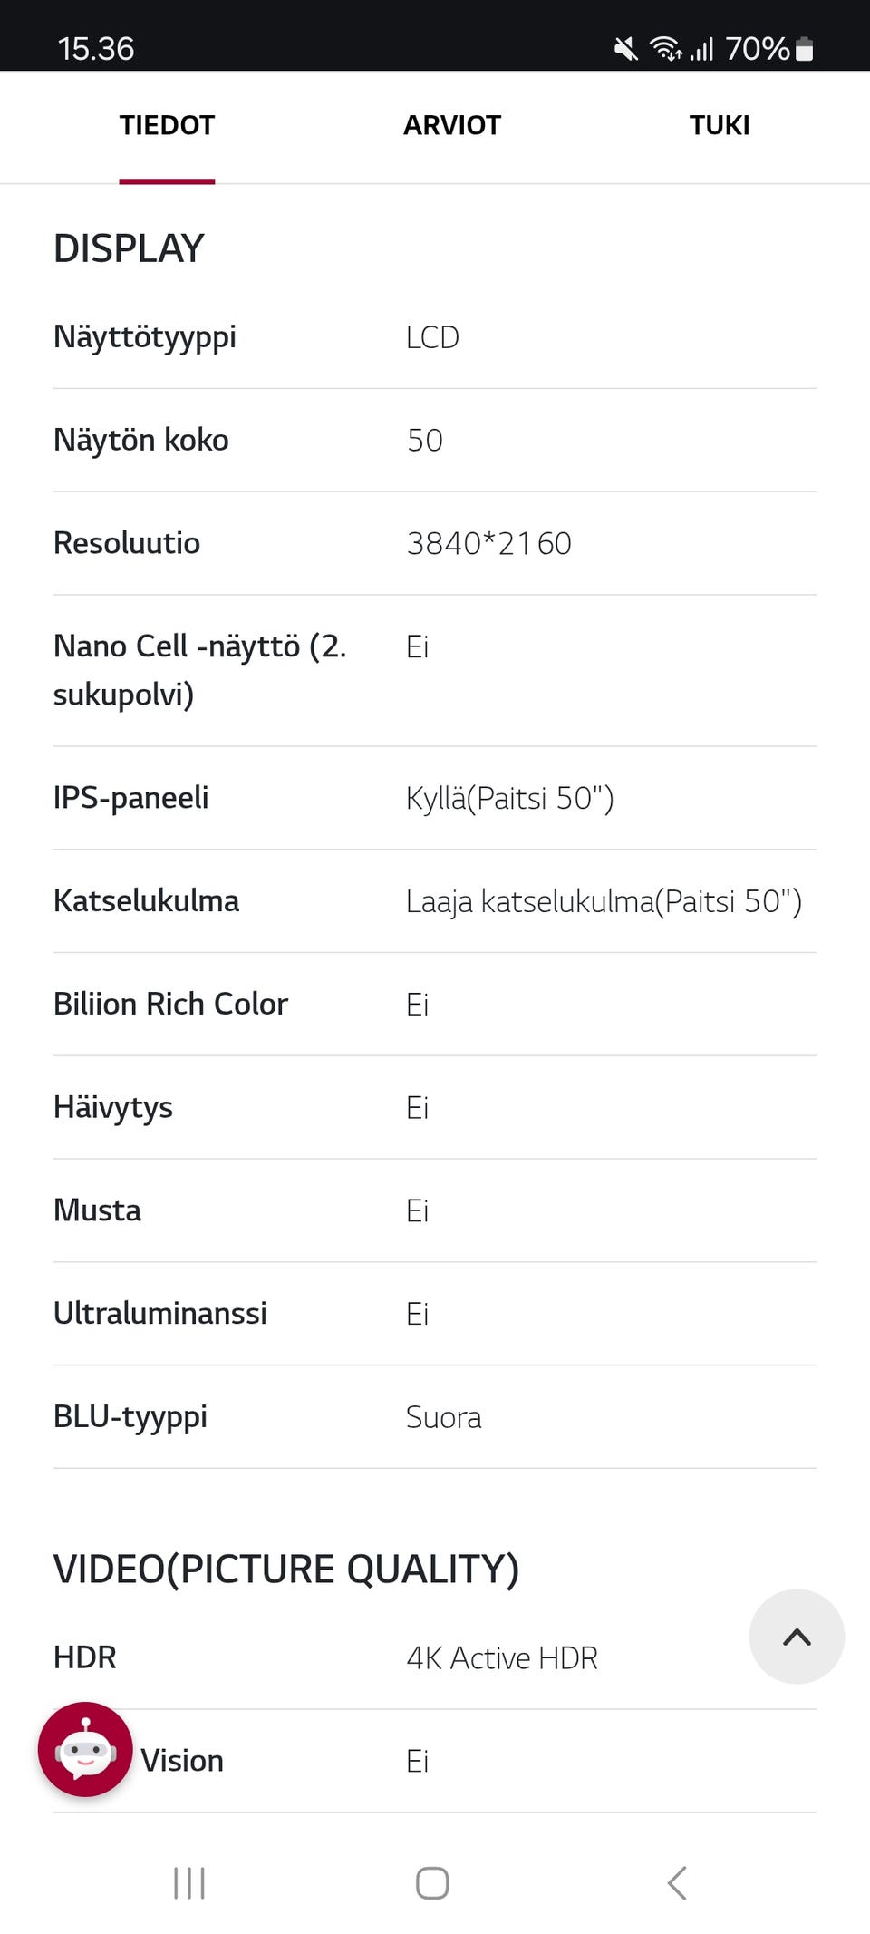The height and width of the screenshot is (1934, 870).
Task: Tap the IPS-paneeli specification label
Action: [x=131, y=798]
